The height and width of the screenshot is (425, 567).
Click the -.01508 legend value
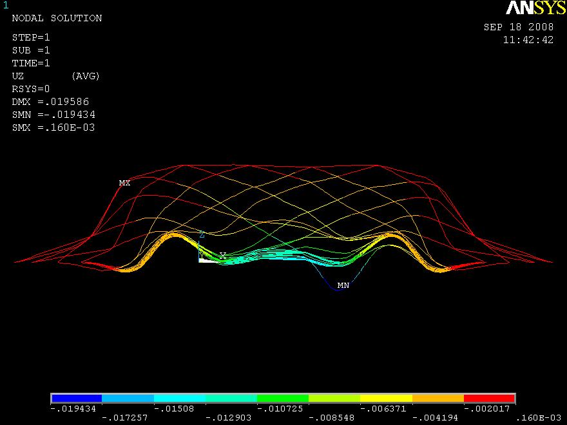click(174, 409)
